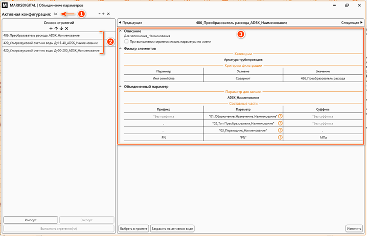367x236 pixels.
Task: Delete selected strategy with the X icon
Action: [66, 29]
